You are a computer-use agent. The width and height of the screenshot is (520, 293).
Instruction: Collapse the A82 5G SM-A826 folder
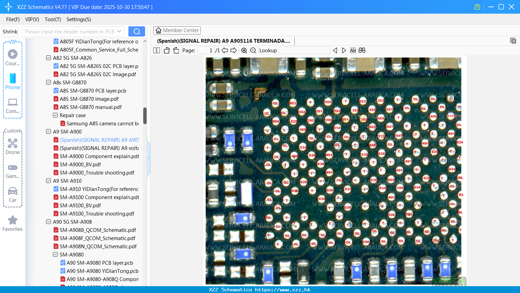(48, 58)
